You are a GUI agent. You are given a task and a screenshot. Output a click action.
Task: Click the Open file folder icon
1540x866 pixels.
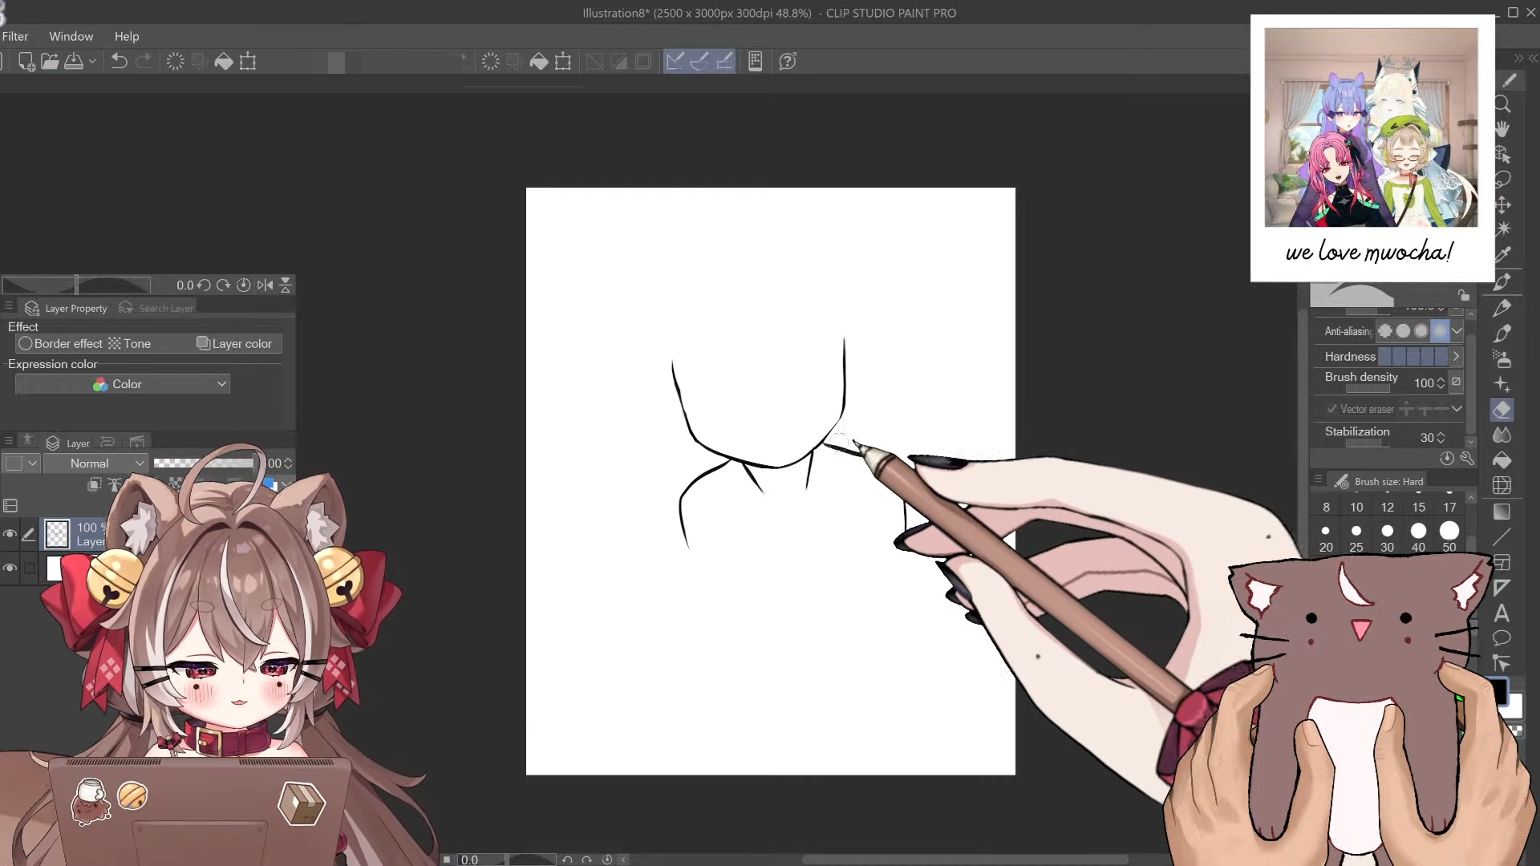(x=50, y=62)
